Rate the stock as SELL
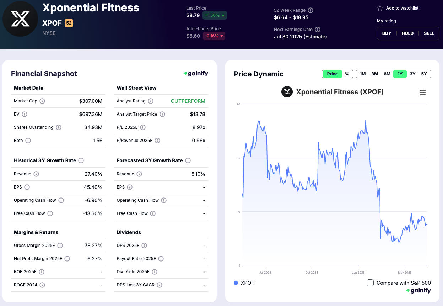Image resolution: width=443 pixels, height=306 pixels. click(429, 33)
